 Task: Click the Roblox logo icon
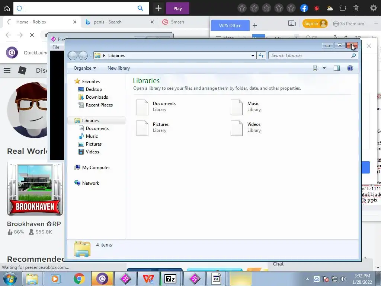point(22,70)
